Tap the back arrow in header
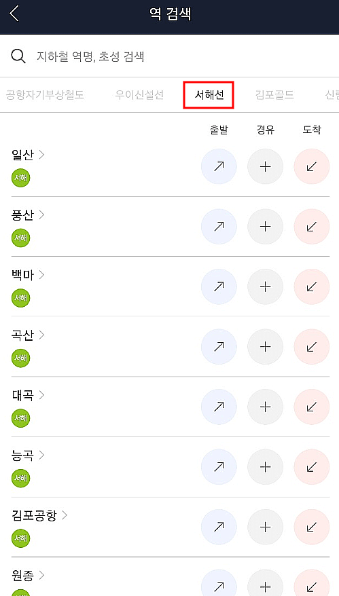 14,14
